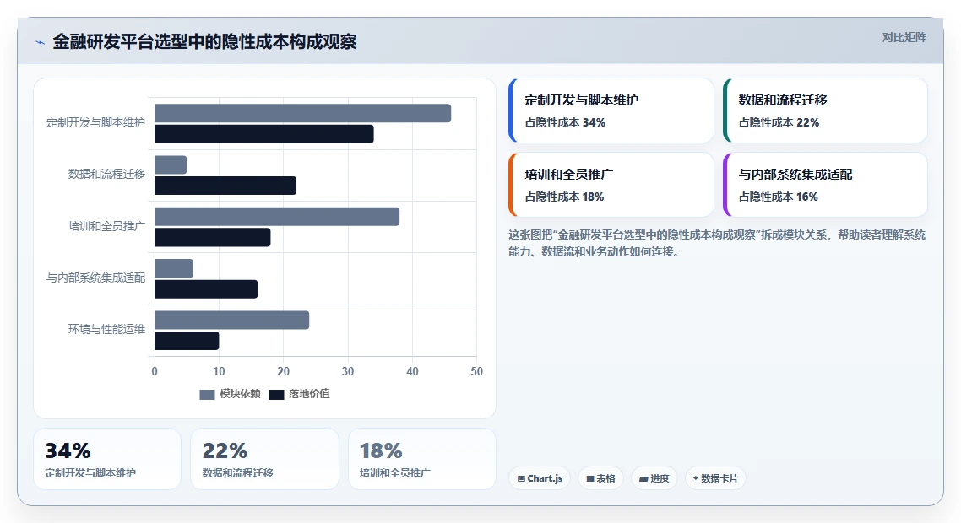961x523 pixels.
Task: Click the 22% stat tile
Action: pos(265,459)
